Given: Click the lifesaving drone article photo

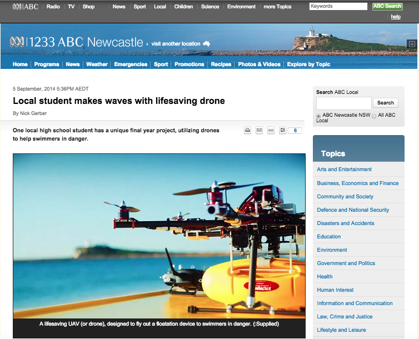Looking at the screenshot, I should pos(159,236).
